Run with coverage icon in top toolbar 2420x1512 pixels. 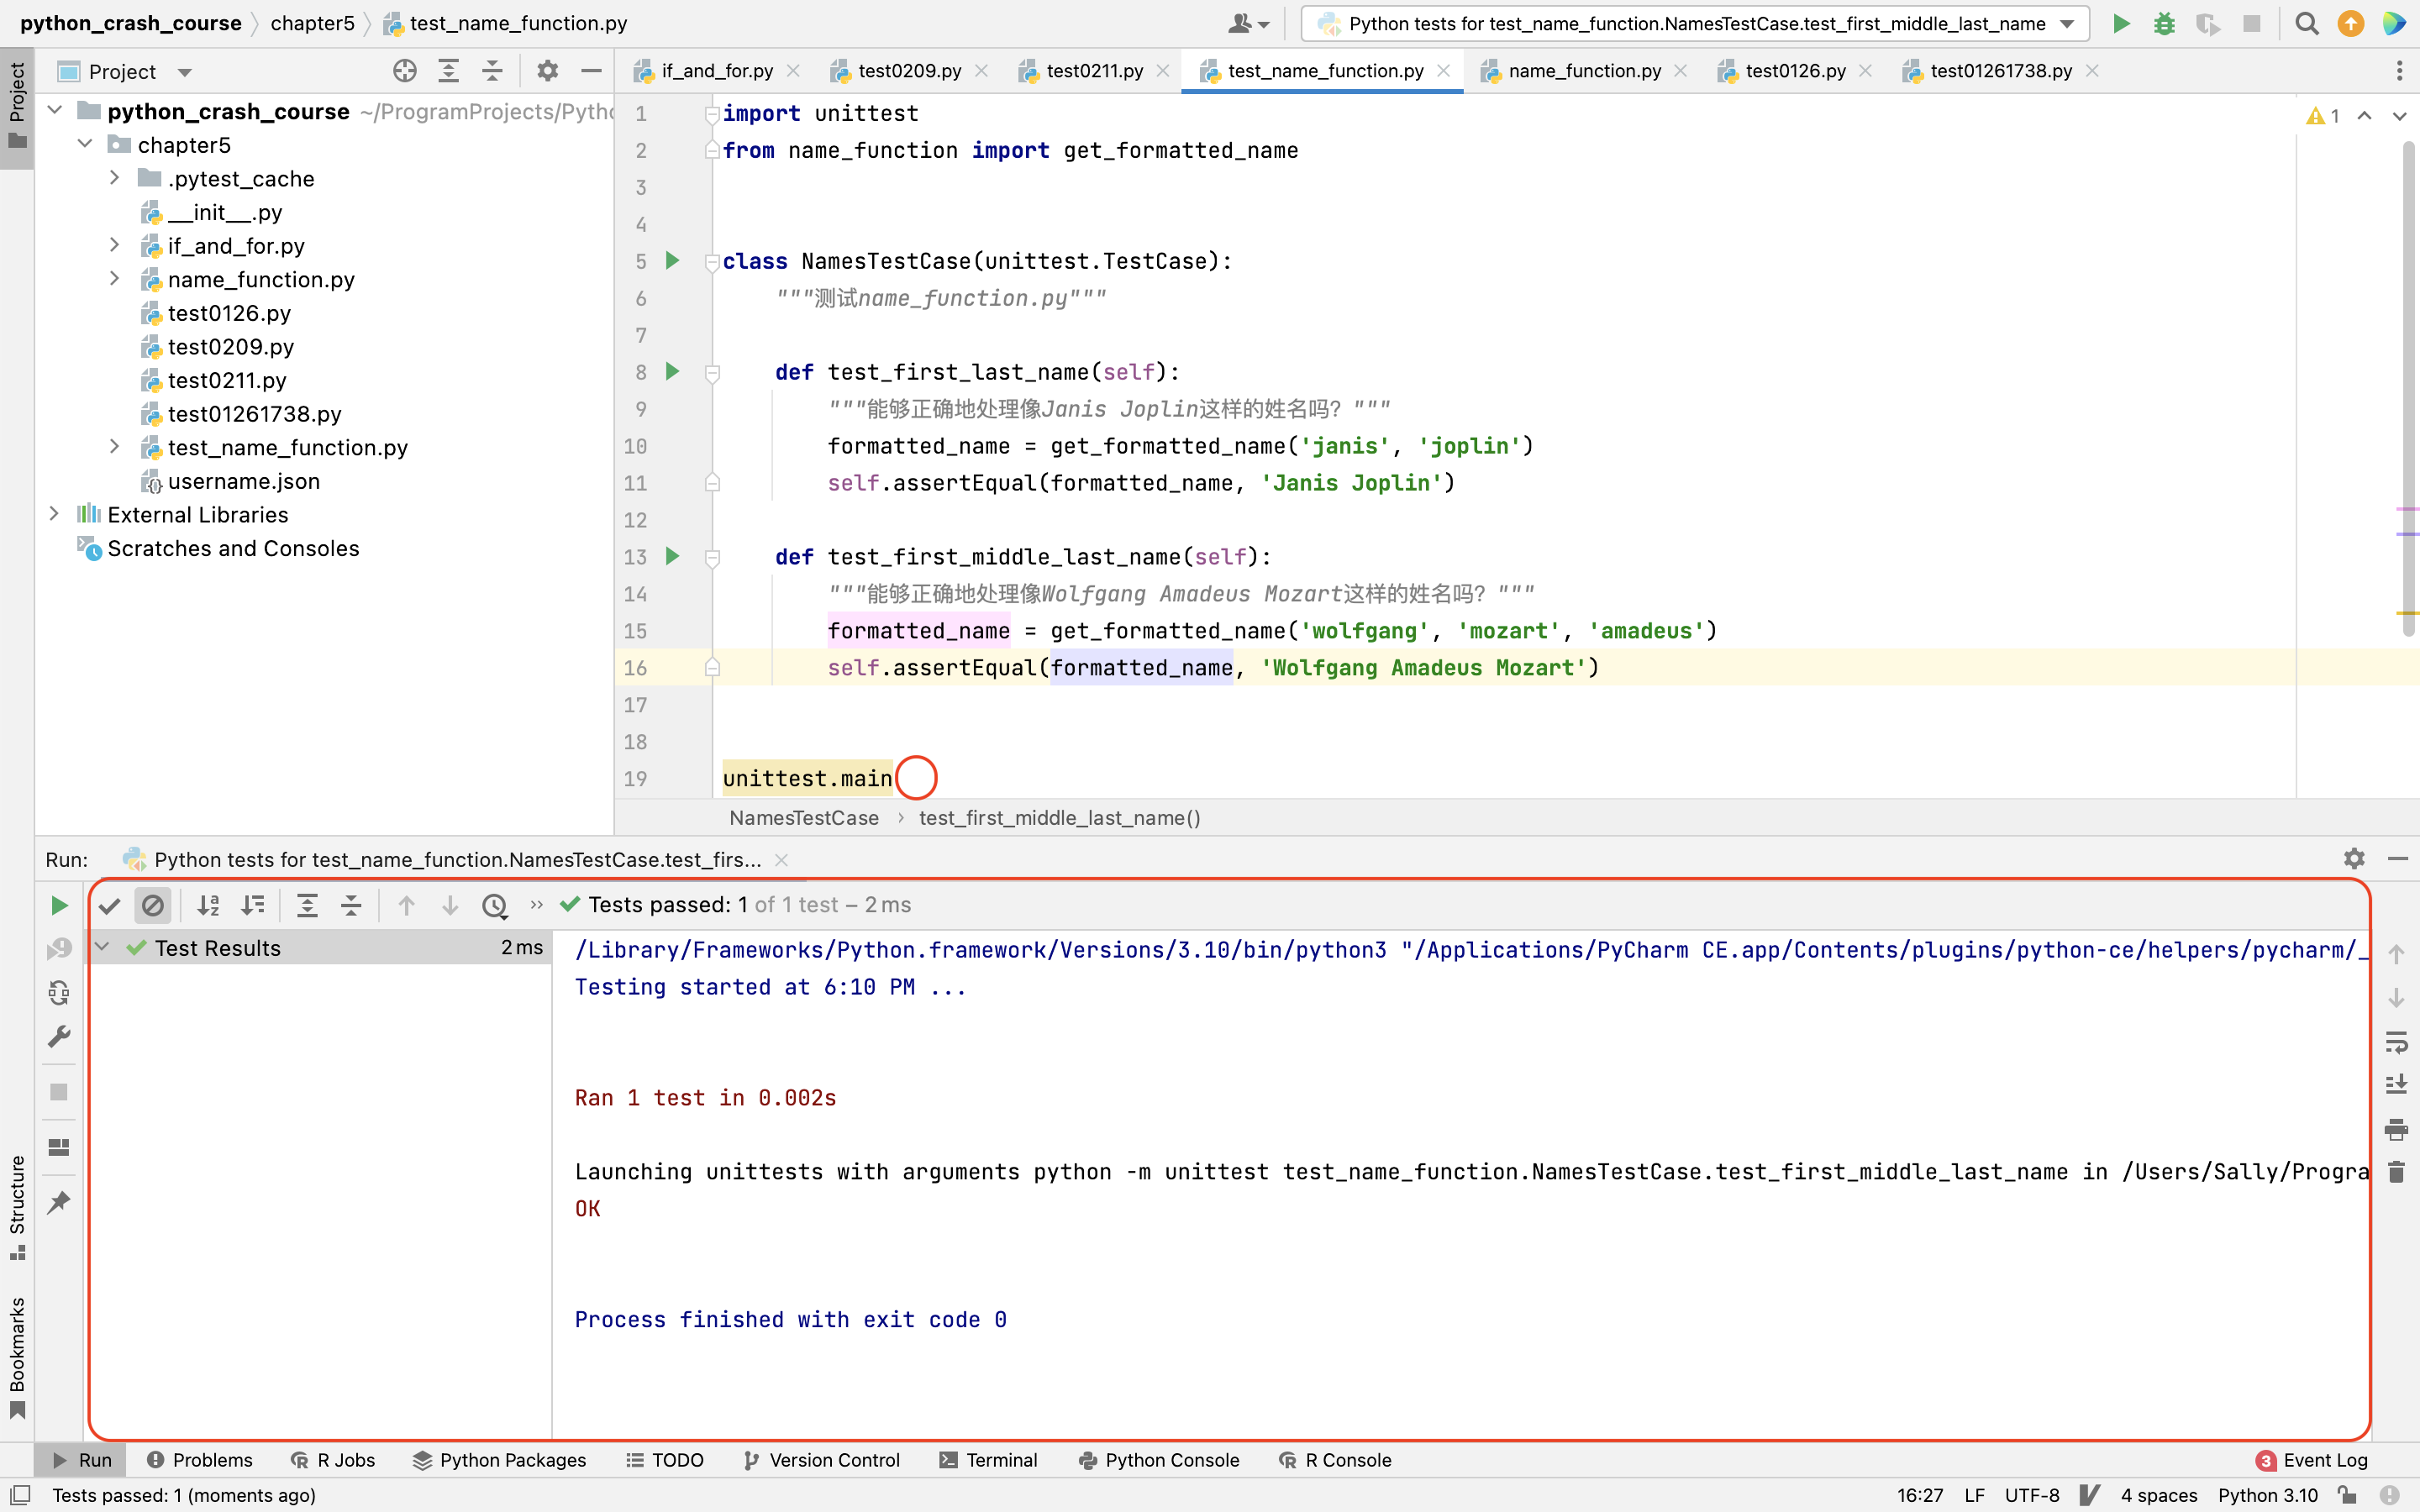click(x=2208, y=24)
